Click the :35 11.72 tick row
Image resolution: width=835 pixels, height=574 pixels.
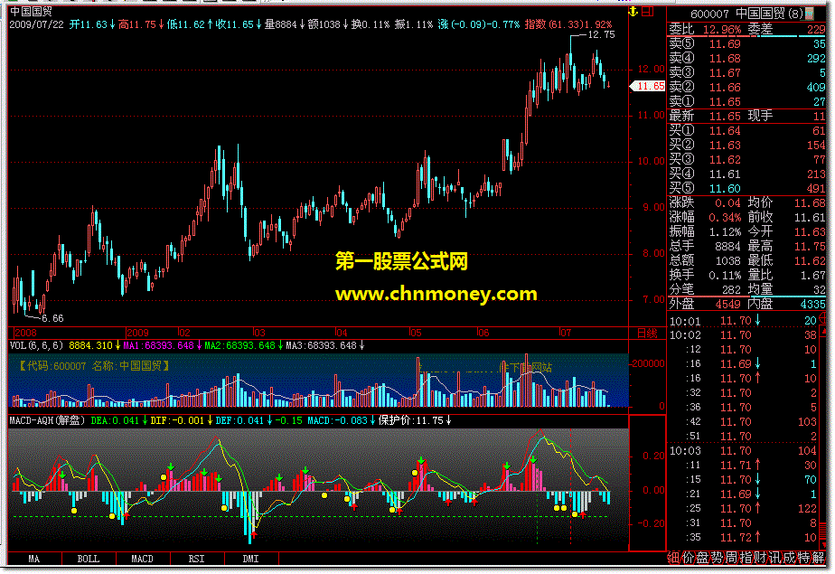[x=743, y=537]
